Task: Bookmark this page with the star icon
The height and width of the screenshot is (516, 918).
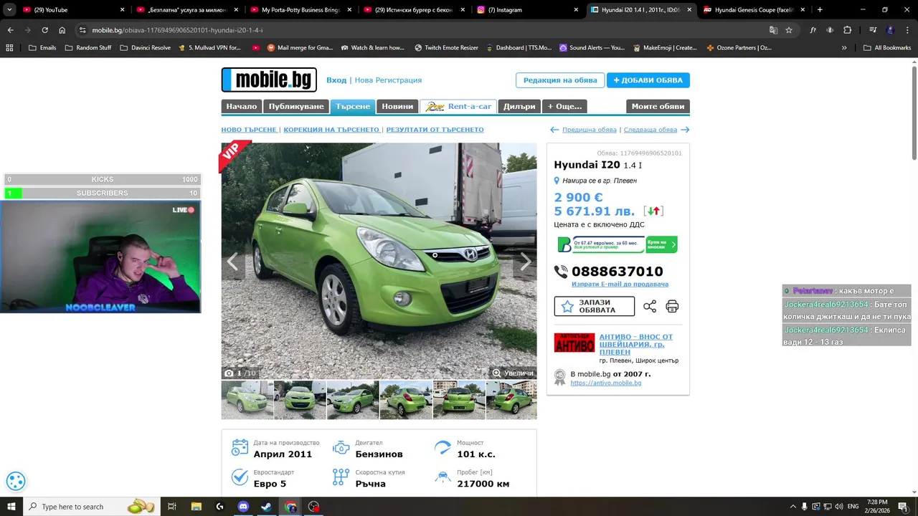Action: click(789, 30)
